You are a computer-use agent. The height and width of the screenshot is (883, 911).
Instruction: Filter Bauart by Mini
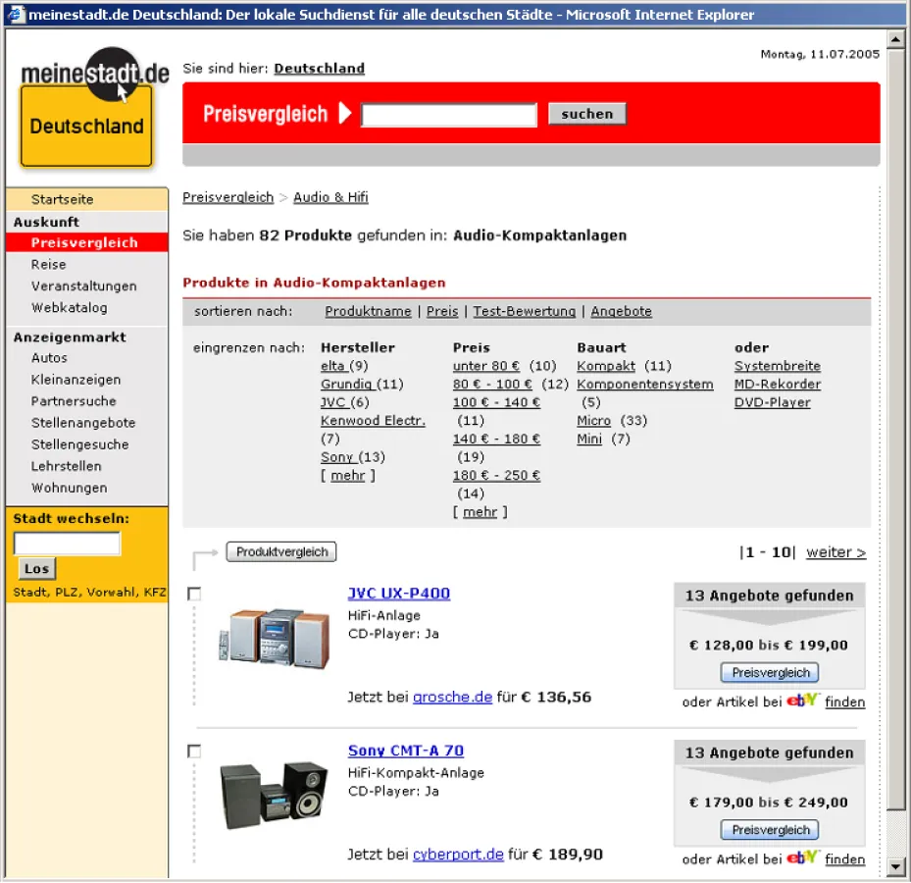click(x=589, y=439)
